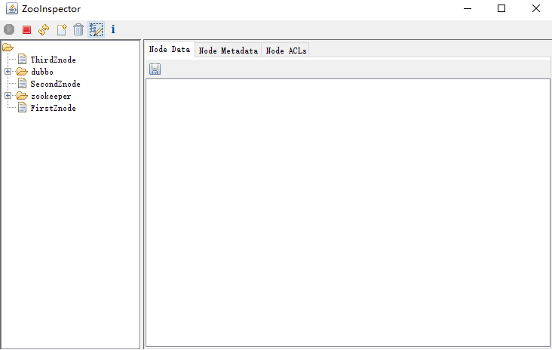This screenshot has height=350, width=552.
Task: Select the ThirdZnode label
Action: click(x=53, y=60)
